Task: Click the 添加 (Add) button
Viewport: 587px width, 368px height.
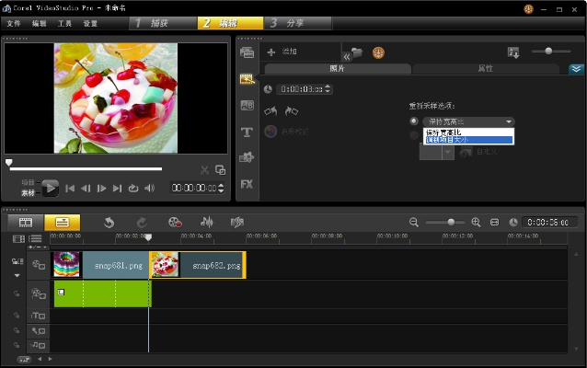Action: click(282, 52)
